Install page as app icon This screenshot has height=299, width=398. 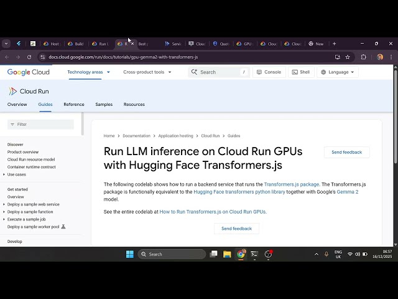[x=337, y=57]
